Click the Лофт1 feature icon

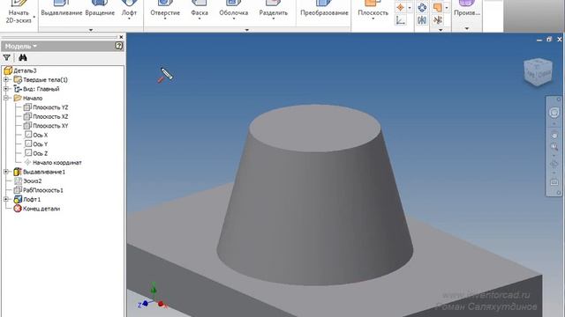coord(18,199)
